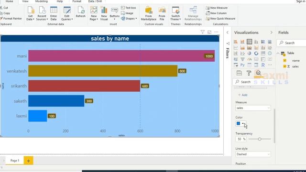Select the Stacked column chart visual
Screen dimensions: 306x172
tap(242, 42)
